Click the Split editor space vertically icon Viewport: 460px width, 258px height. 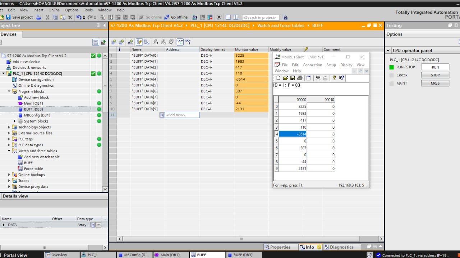click(x=236, y=17)
